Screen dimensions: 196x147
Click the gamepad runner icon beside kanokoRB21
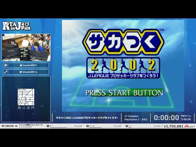6,65
